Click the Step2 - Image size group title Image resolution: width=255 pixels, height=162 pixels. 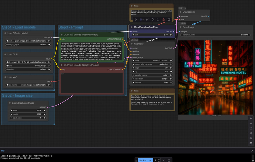[x=17, y=95]
